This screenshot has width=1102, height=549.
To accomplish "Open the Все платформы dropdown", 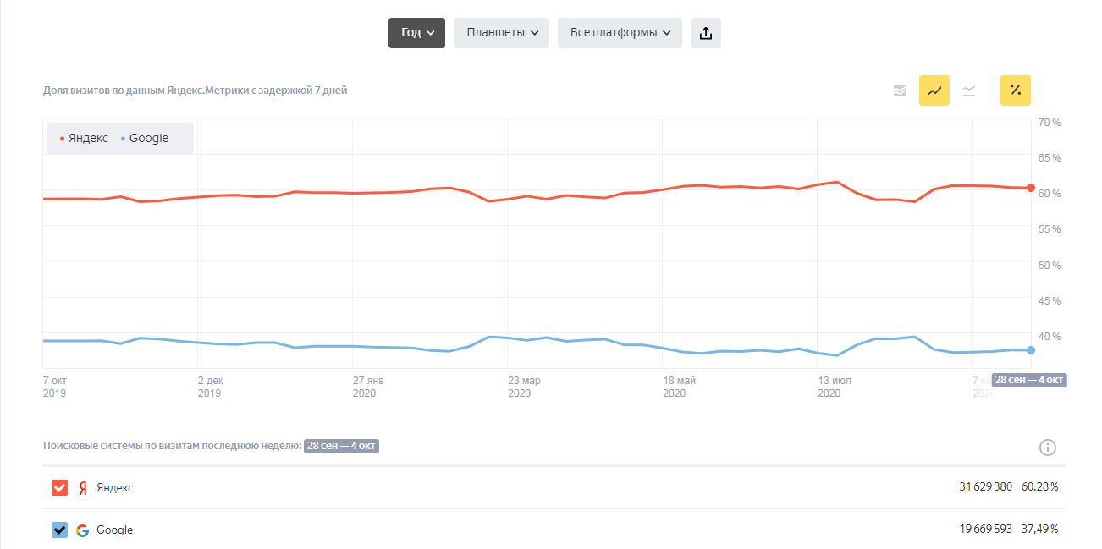I will 620,33.
